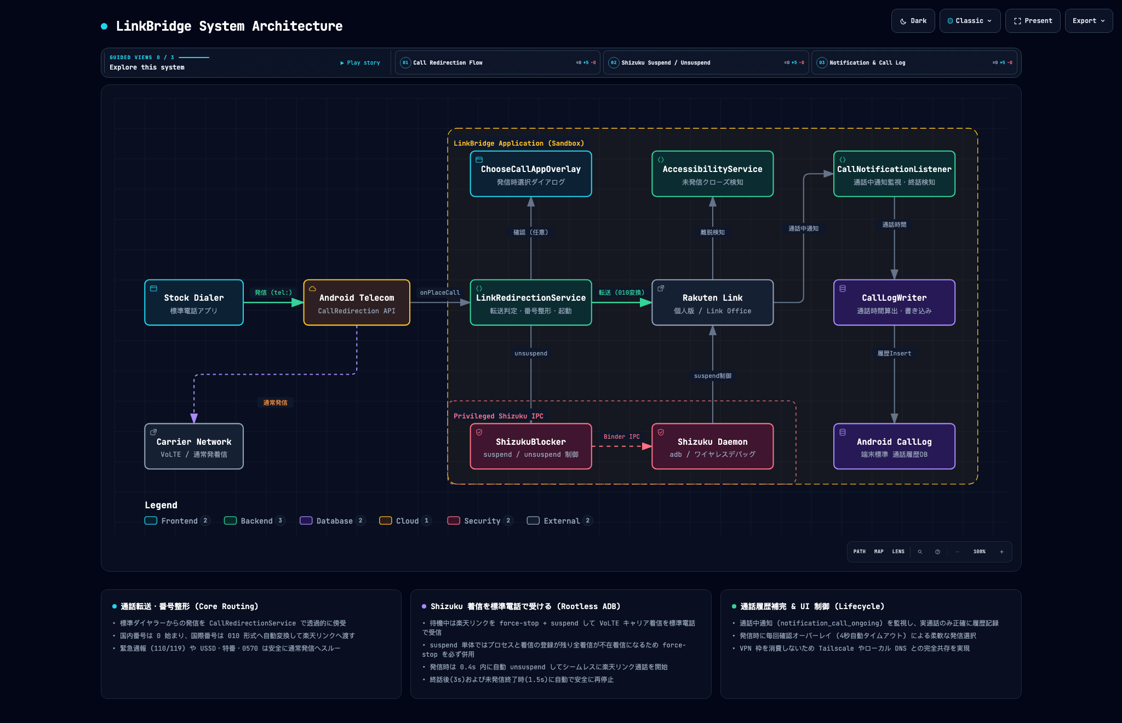Toggle the Security legend filter

[480, 521]
